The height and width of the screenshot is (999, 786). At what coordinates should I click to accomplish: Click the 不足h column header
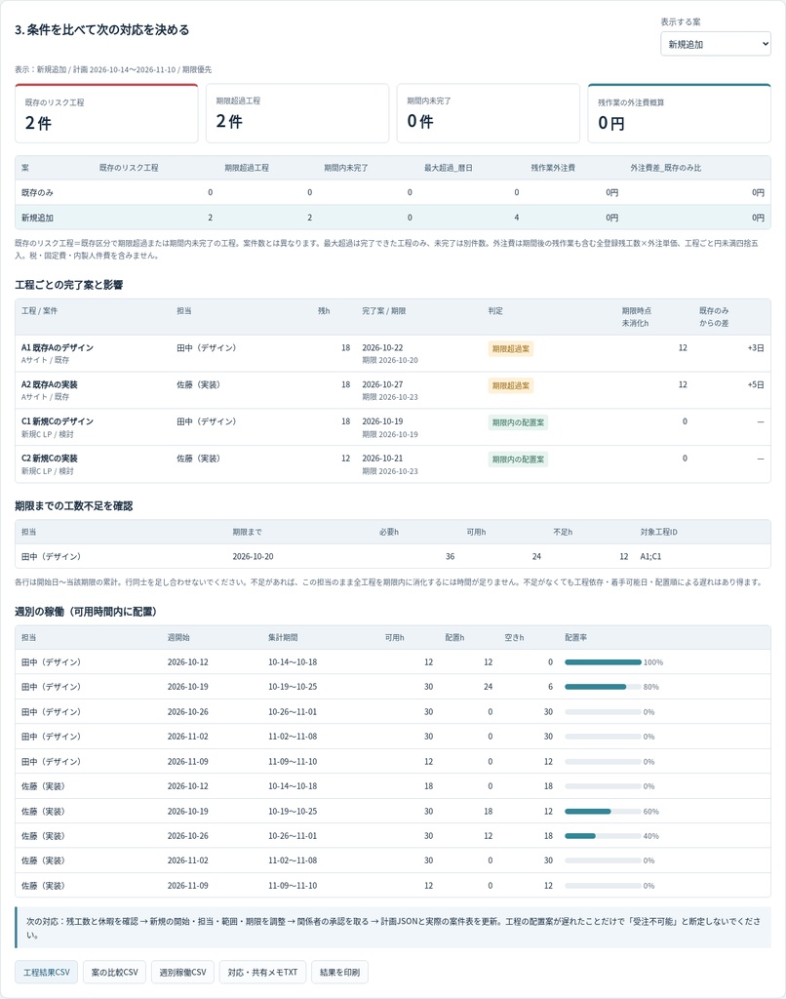tap(563, 532)
